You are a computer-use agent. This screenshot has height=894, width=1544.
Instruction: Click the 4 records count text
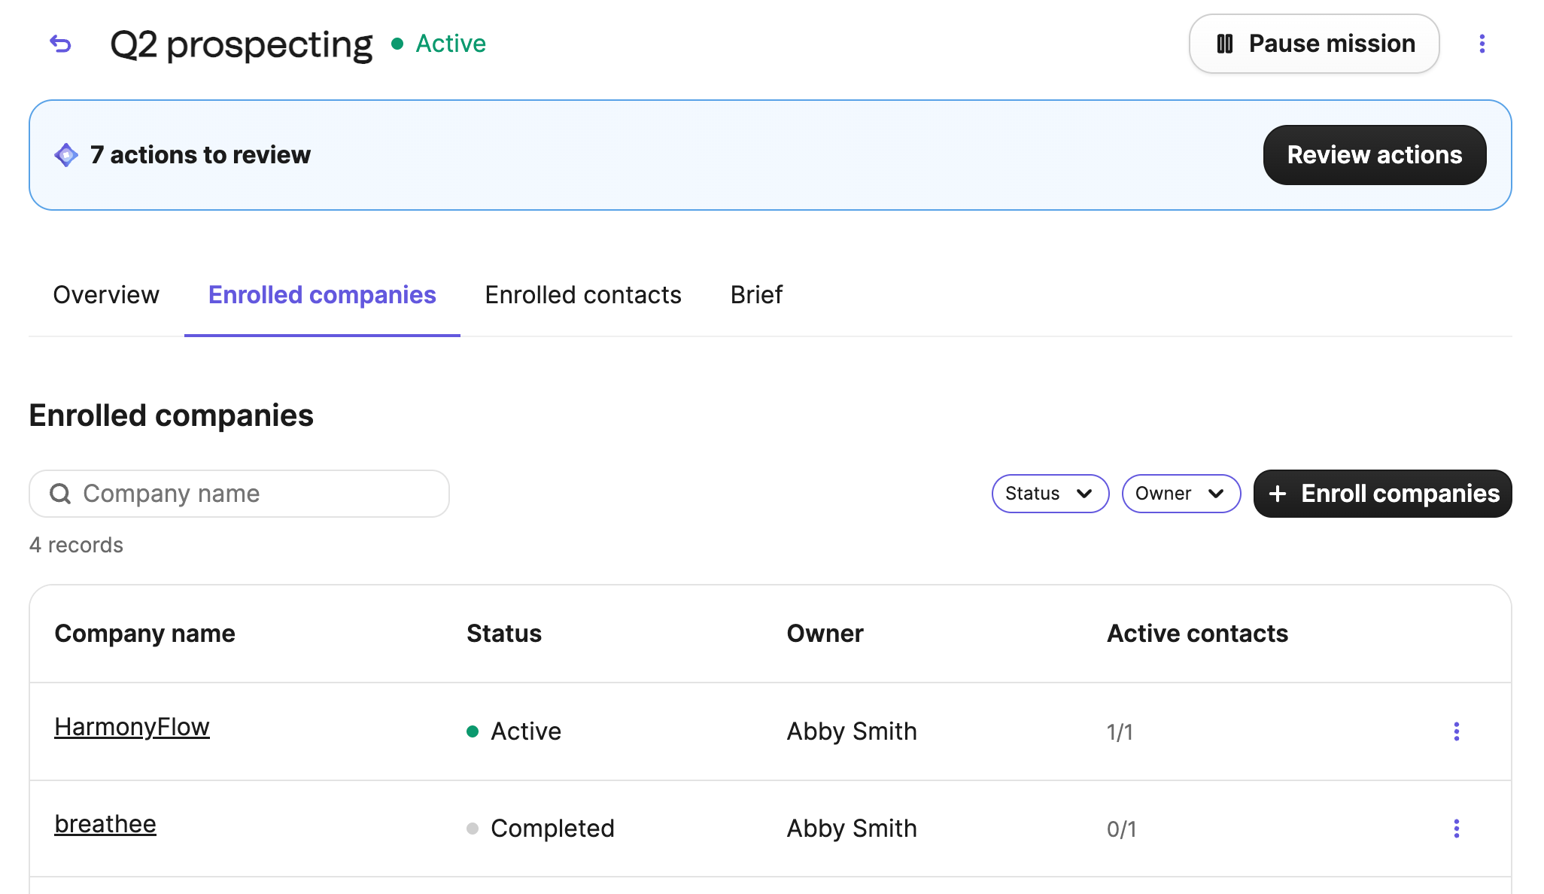coord(76,545)
